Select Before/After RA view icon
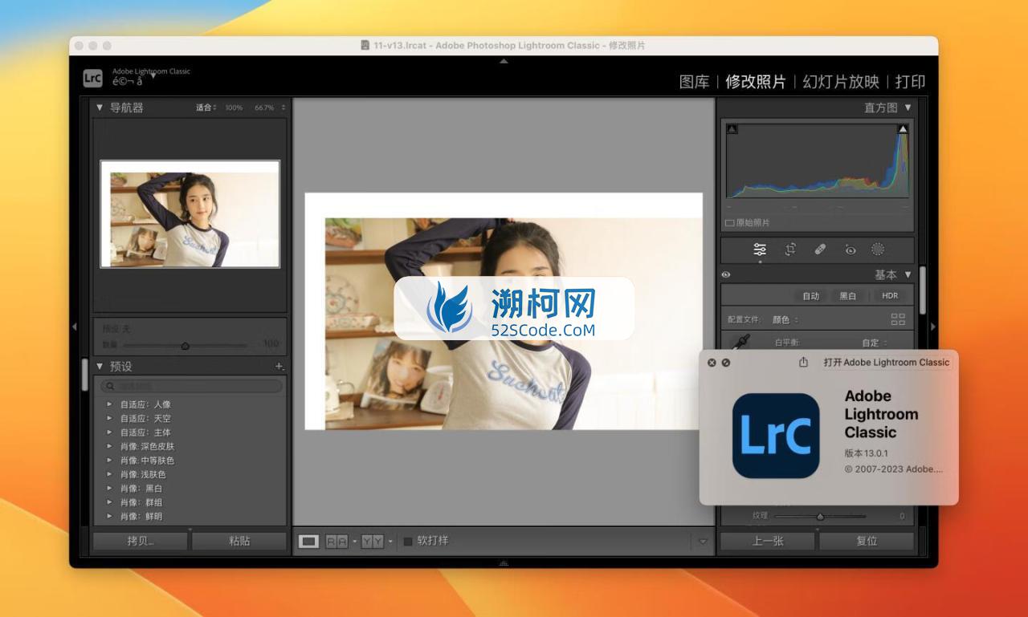 click(x=337, y=542)
